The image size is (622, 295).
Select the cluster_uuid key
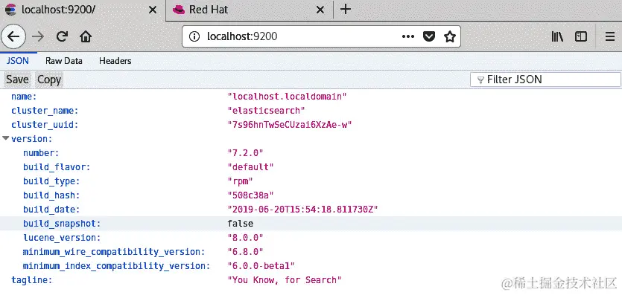(x=45, y=125)
